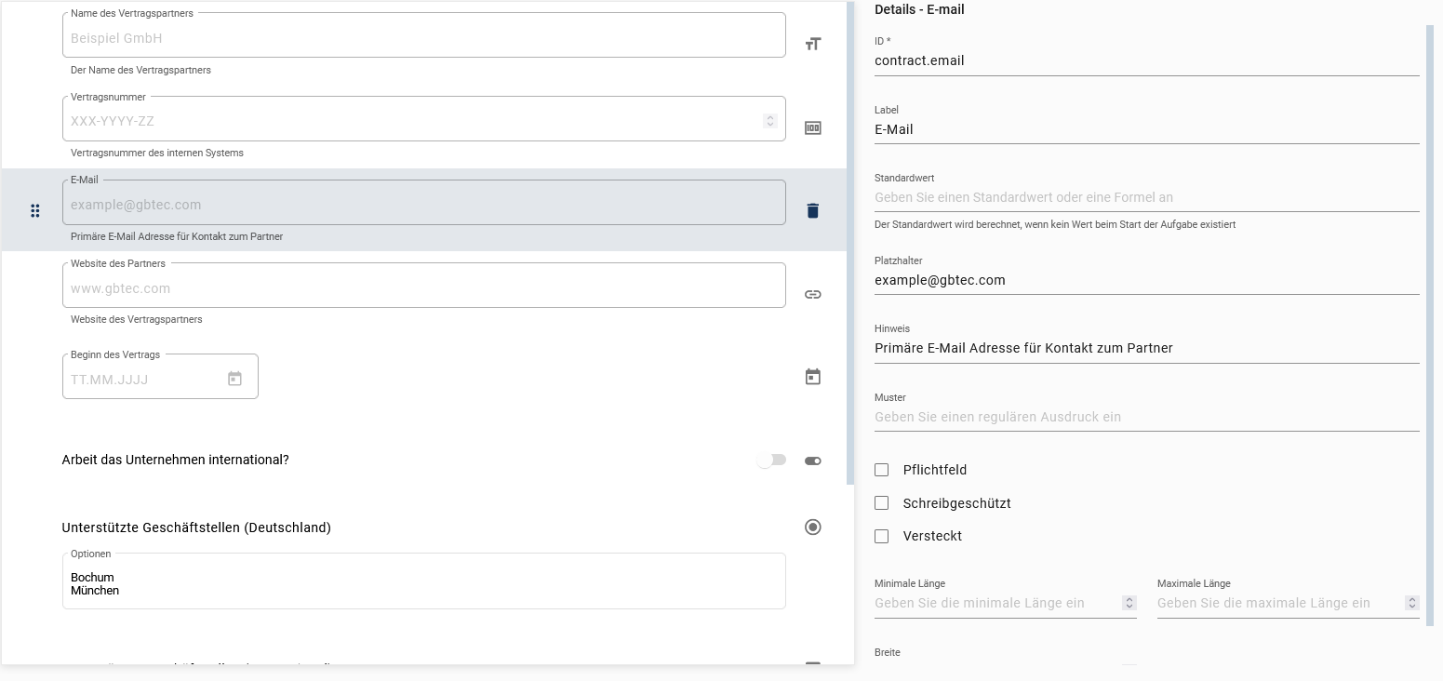Click the number field type icon beside Vertragsnummer
Image resolution: width=1443 pixels, height=681 pixels.
tap(813, 128)
